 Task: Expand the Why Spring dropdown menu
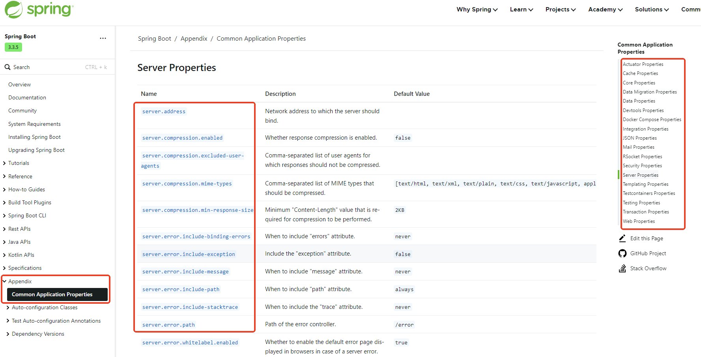pyautogui.click(x=477, y=9)
